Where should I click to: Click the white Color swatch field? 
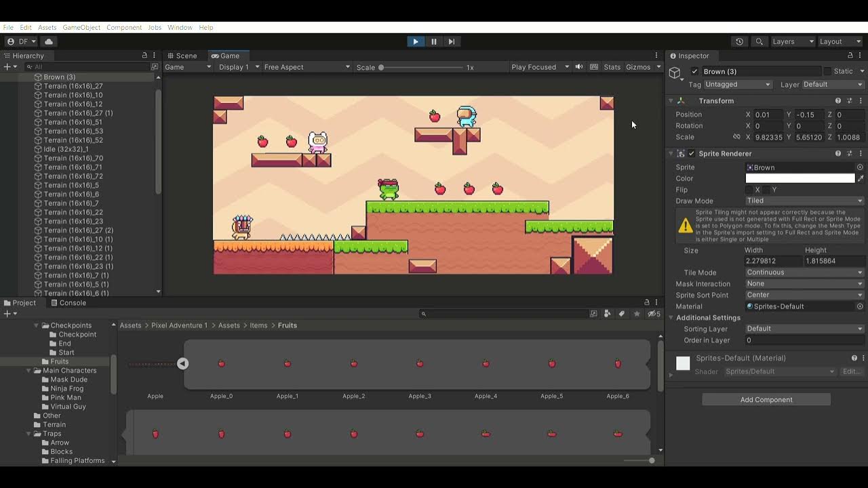[x=800, y=178]
